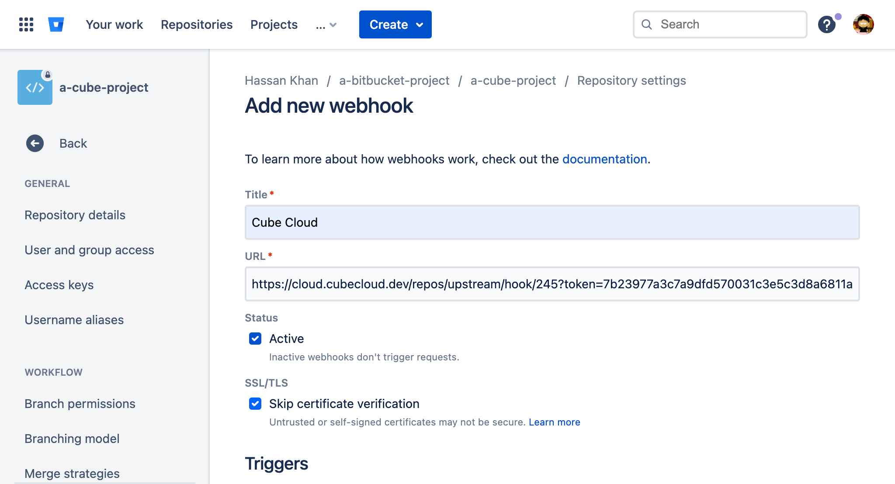Open Repositories in top navigation

point(197,25)
